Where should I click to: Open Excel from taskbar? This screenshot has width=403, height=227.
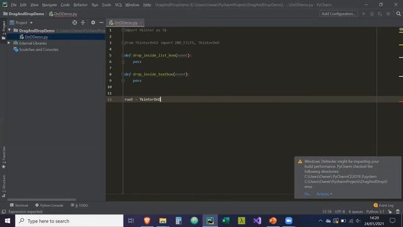tap(225, 221)
